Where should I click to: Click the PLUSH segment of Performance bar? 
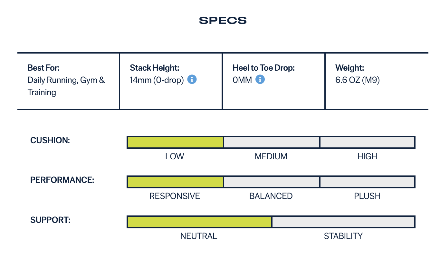click(368, 182)
